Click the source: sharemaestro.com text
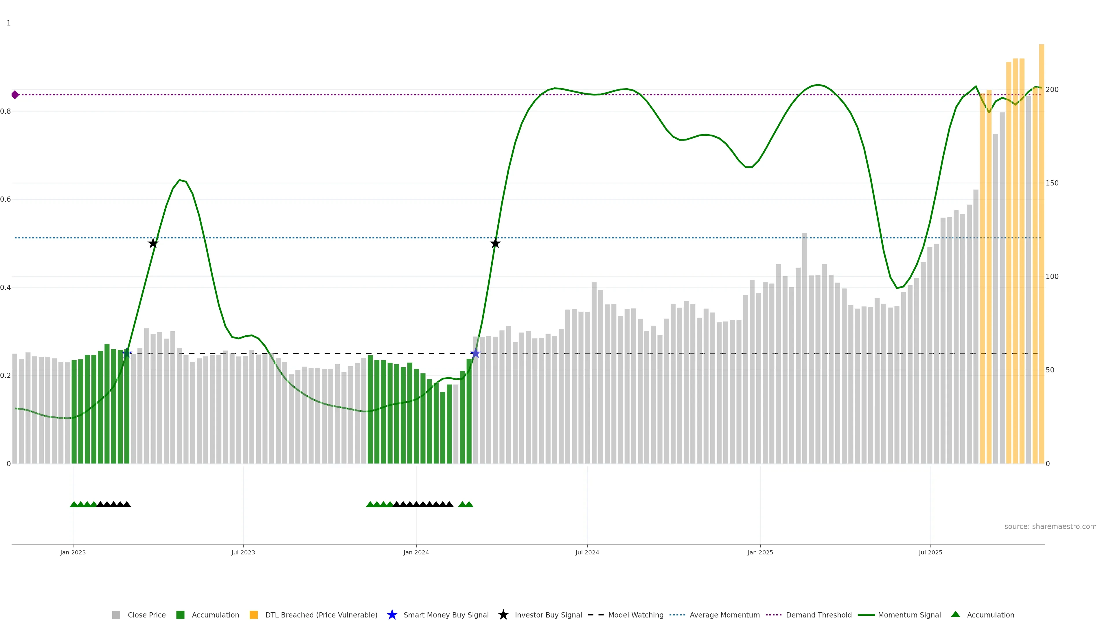This screenshot has width=1111, height=625. pos(1050,526)
